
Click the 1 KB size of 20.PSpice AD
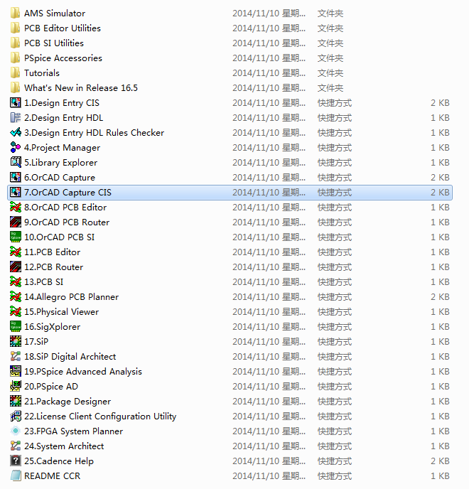pos(440,387)
